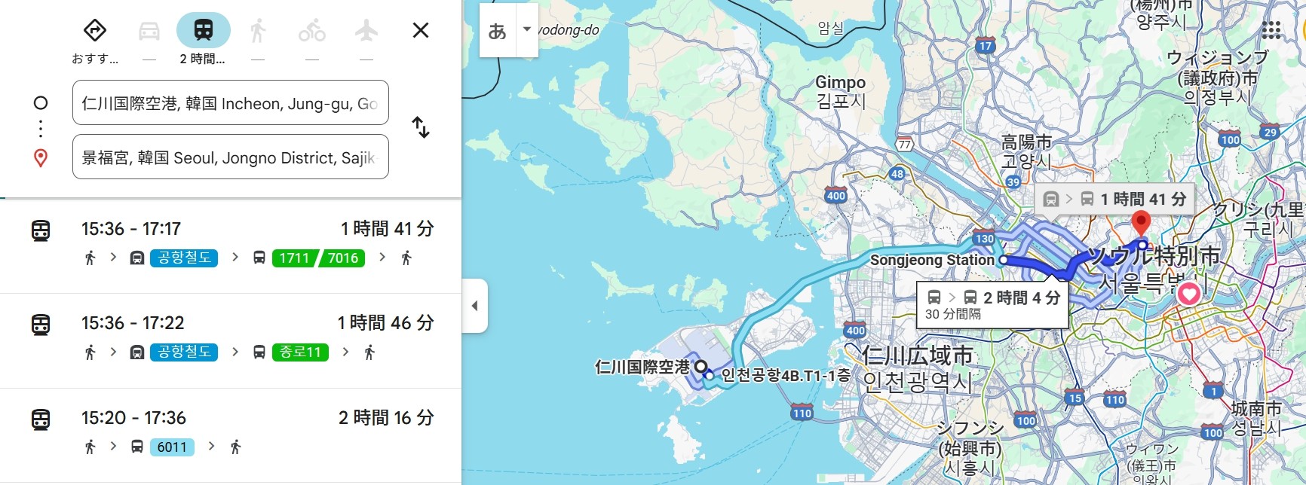Choose the cycling travel mode
Viewport: 1306px width, 485px height.
[312, 31]
